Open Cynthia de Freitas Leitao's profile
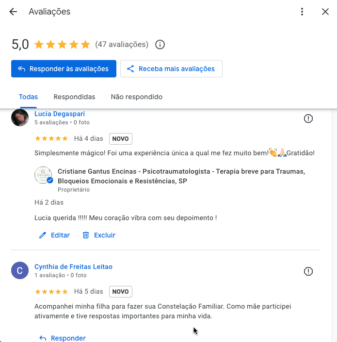337x342 pixels. point(73,267)
